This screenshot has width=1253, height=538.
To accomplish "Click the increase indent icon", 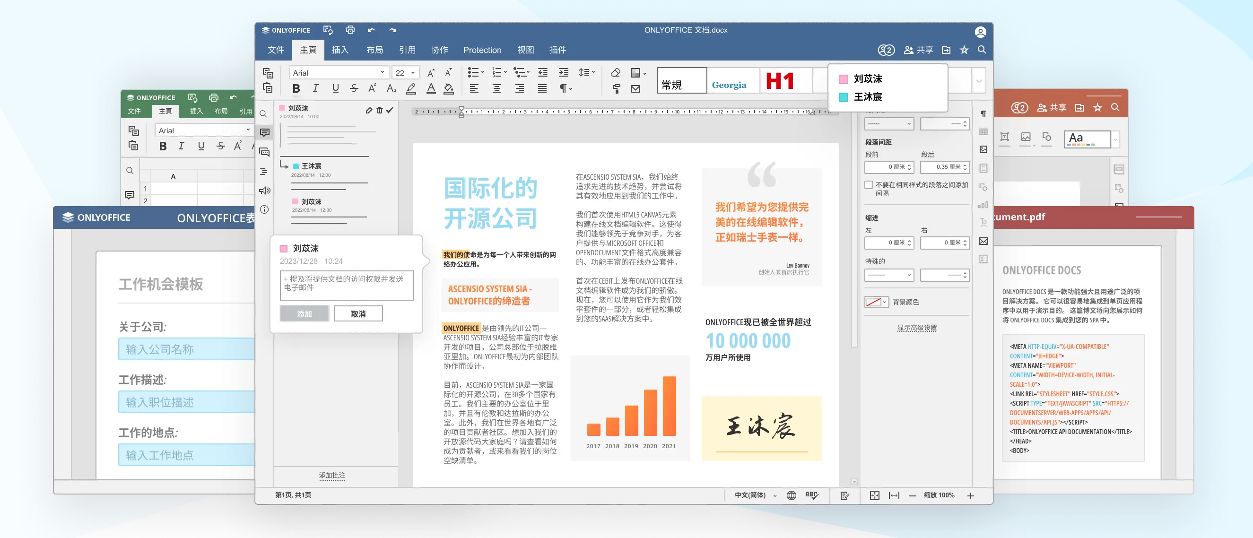I will click(x=563, y=72).
